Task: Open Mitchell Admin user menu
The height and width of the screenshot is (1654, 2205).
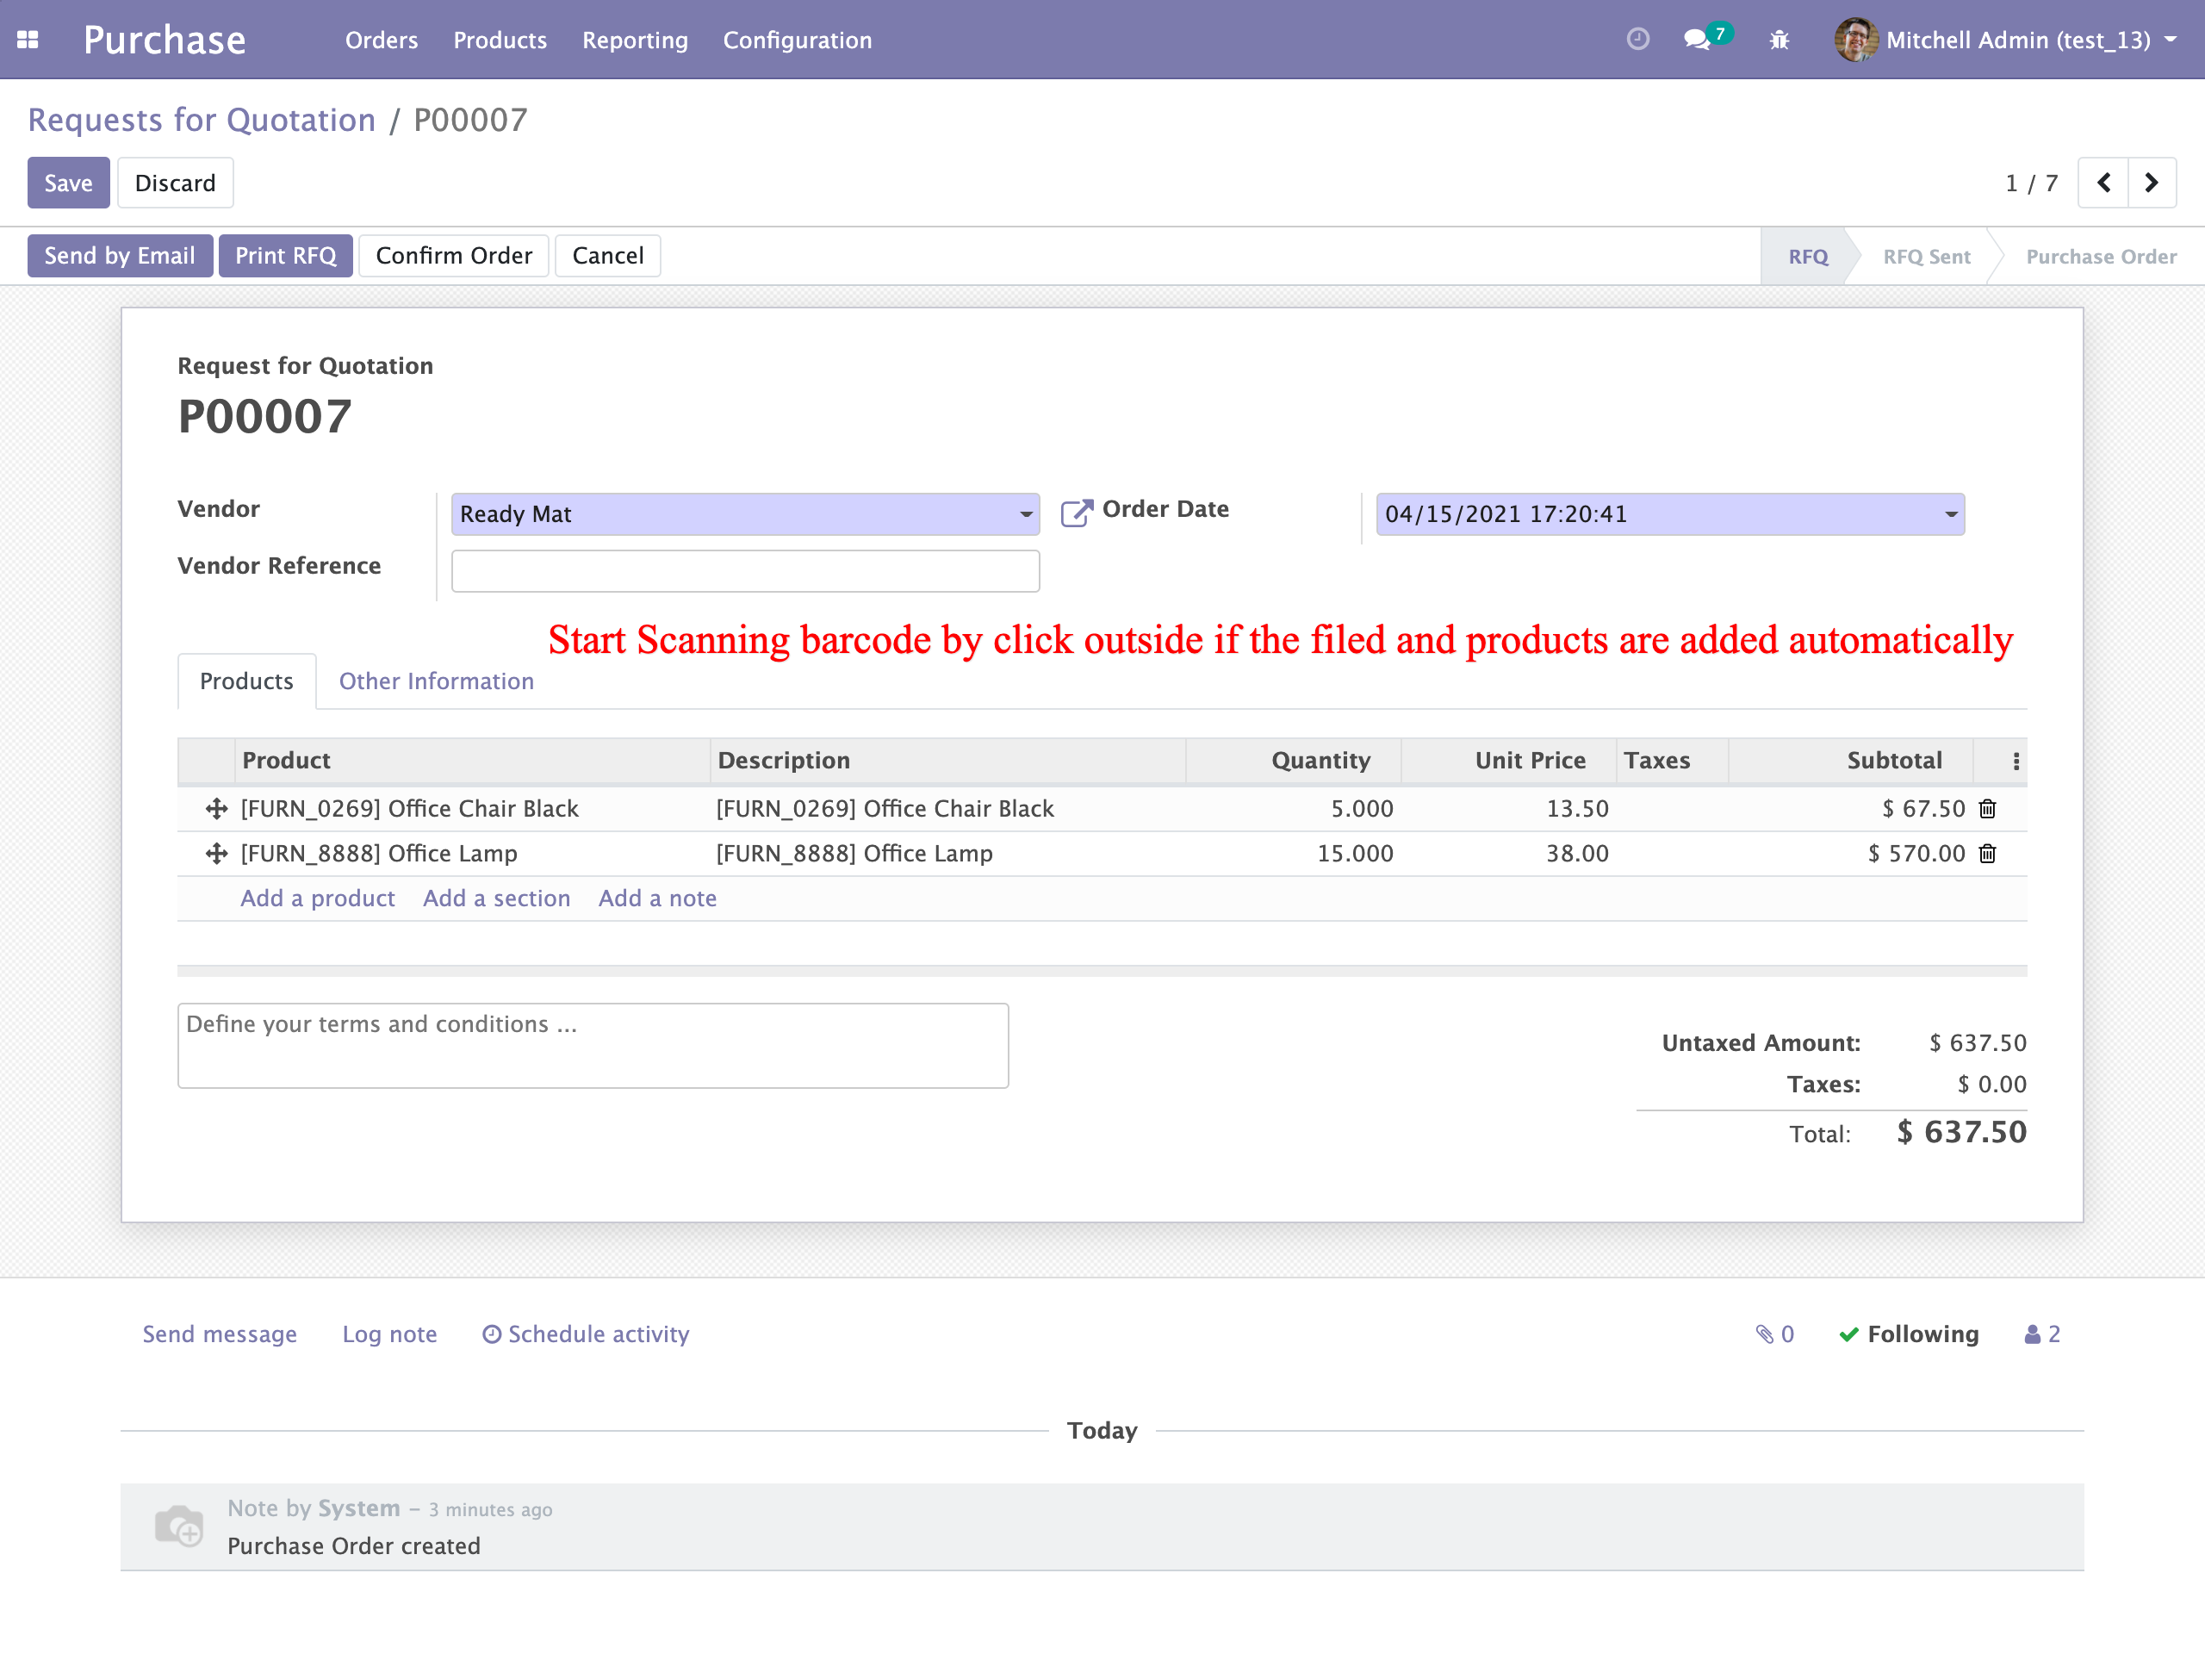Action: point(2016,40)
